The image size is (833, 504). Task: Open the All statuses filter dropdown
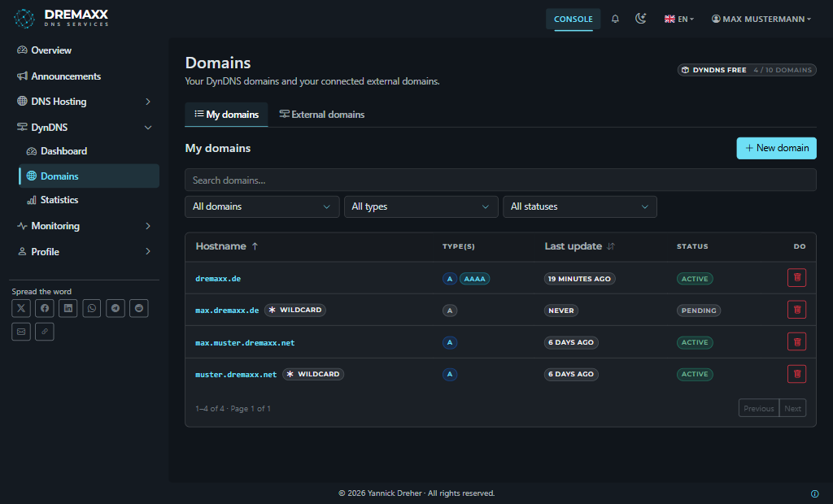pos(579,206)
